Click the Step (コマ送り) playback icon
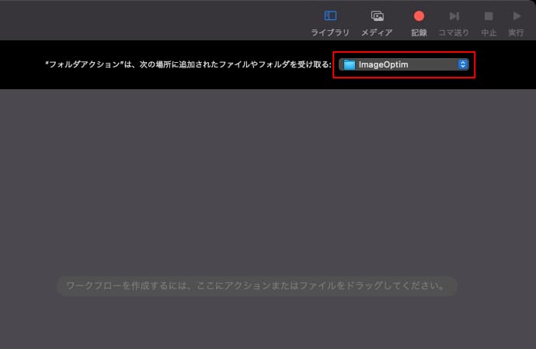 454,16
